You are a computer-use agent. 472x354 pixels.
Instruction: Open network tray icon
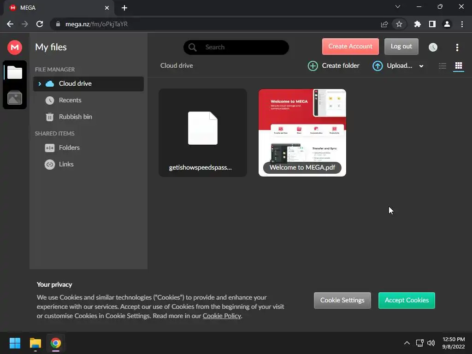tap(419, 343)
